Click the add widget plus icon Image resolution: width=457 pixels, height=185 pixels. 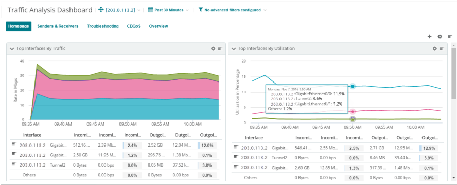(429, 37)
